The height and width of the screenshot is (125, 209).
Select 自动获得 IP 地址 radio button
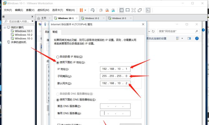click(x=57, y=57)
